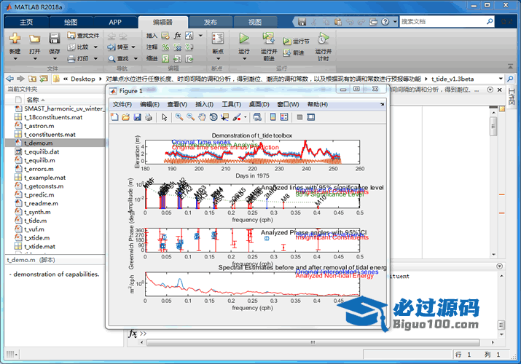Open the dropdown under Save (保存)
The height and width of the screenshot is (364, 521).
55,59
